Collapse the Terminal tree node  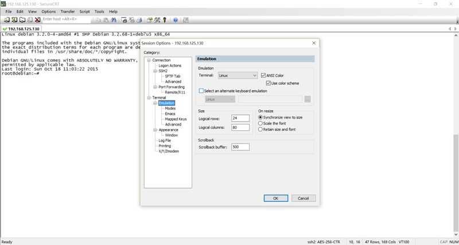pyautogui.click(x=149, y=98)
